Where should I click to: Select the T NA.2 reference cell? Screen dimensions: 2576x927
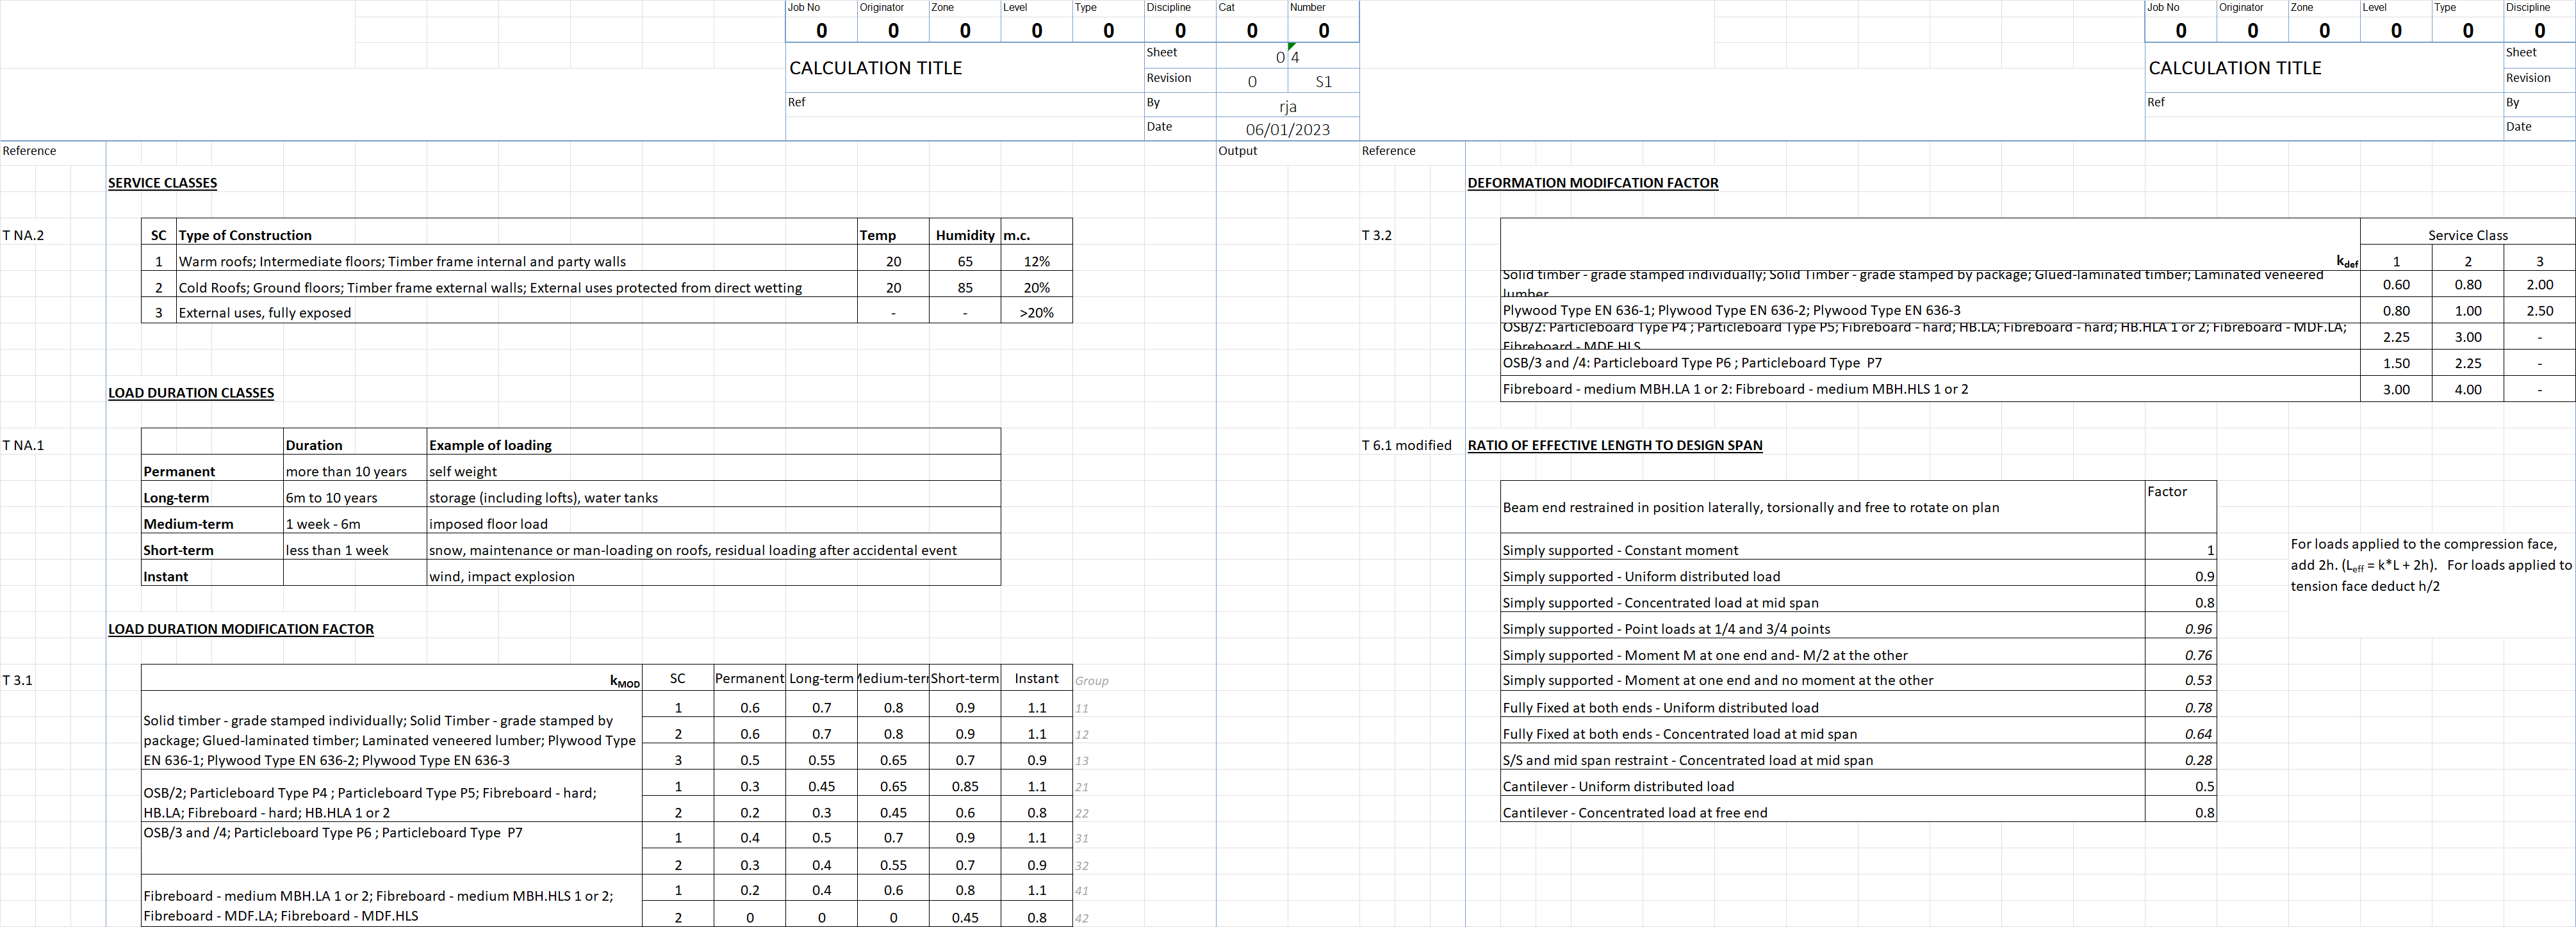pyautogui.click(x=24, y=236)
